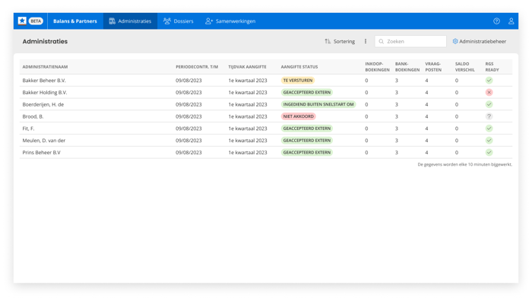The height and width of the screenshot is (298, 532).
Task: Open the Sortering sort options
Action: 340,41
